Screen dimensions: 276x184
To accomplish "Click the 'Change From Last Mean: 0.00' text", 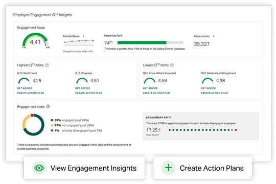I will pyautogui.click(x=78, y=52).
